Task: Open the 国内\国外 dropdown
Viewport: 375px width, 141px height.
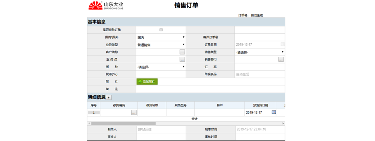Action: tap(161, 37)
